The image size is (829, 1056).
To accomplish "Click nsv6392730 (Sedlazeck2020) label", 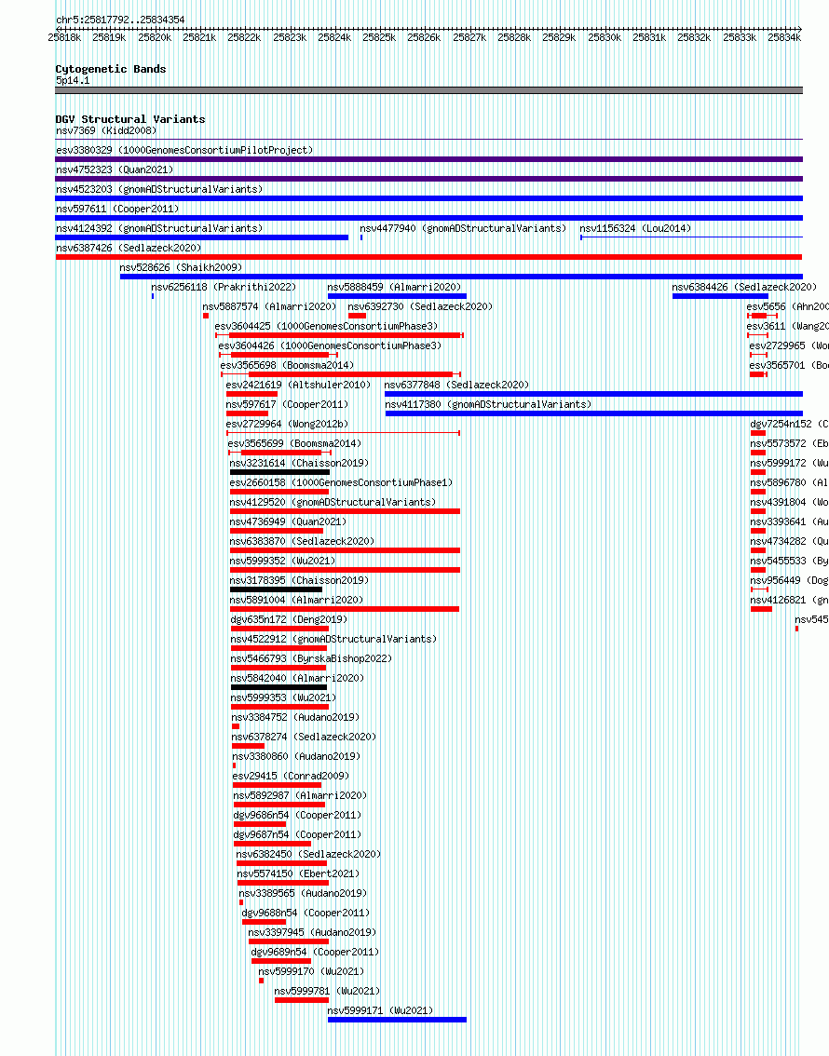I will [x=420, y=306].
